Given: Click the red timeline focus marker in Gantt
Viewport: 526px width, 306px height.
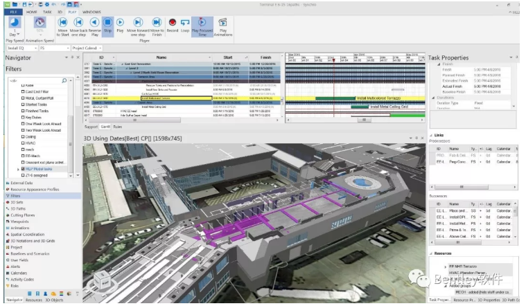Looking at the screenshot, I should (334, 60).
